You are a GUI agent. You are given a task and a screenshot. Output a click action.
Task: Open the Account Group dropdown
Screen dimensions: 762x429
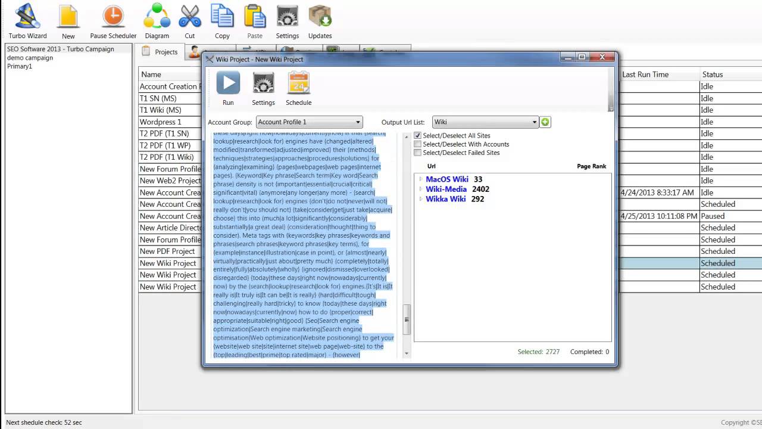click(x=309, y=122)
